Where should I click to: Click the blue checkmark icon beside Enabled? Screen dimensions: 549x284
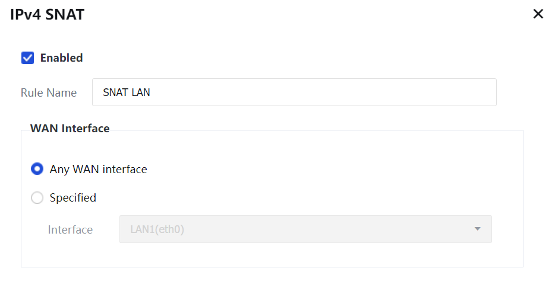click(27, 58)
